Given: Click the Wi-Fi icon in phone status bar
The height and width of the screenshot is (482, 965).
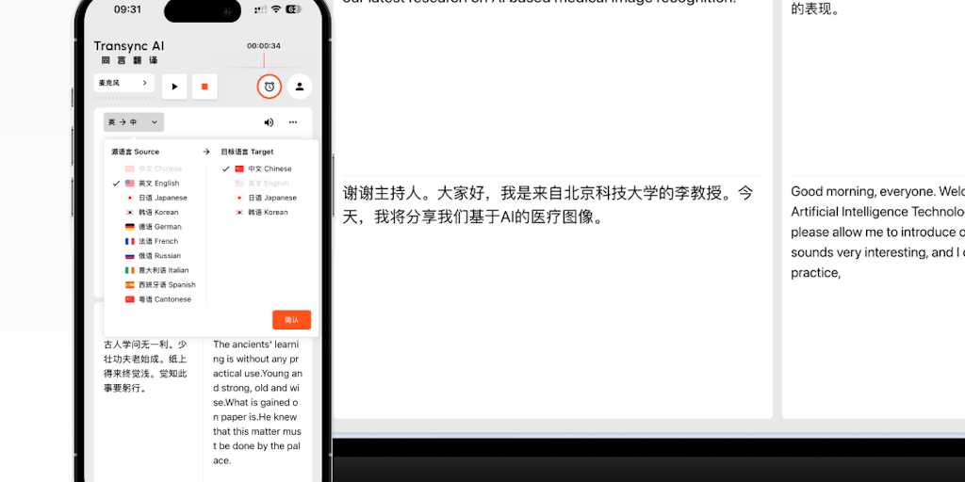Looking at the screenshot, I should (x=276, y=9).
